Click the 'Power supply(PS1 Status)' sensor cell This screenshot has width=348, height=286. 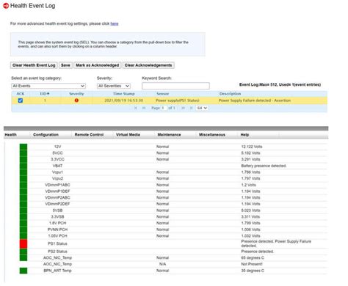click(x=178, y=100)
